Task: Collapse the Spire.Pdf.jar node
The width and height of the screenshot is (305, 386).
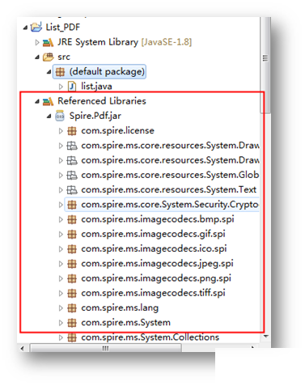Action: pyautogui.click(x=49, y=117)
